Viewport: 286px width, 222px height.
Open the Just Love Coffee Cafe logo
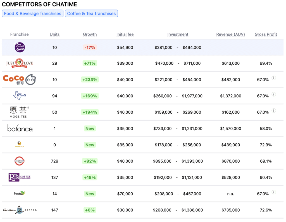[20, 63]
